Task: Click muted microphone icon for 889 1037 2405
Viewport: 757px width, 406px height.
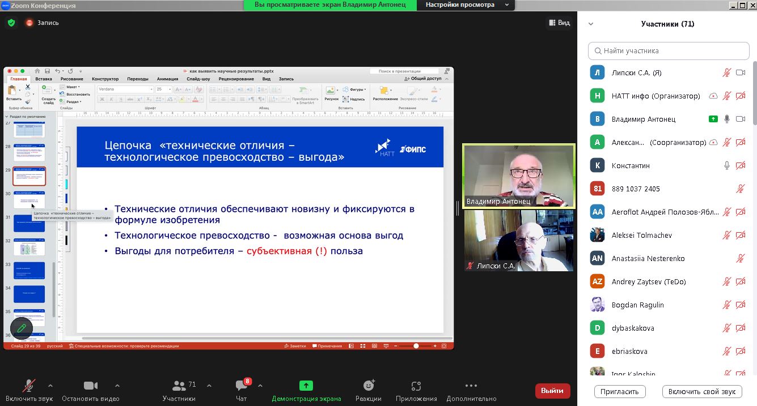Action: (x=740, y=189)
